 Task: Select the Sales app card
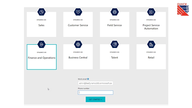pos(41,24)
